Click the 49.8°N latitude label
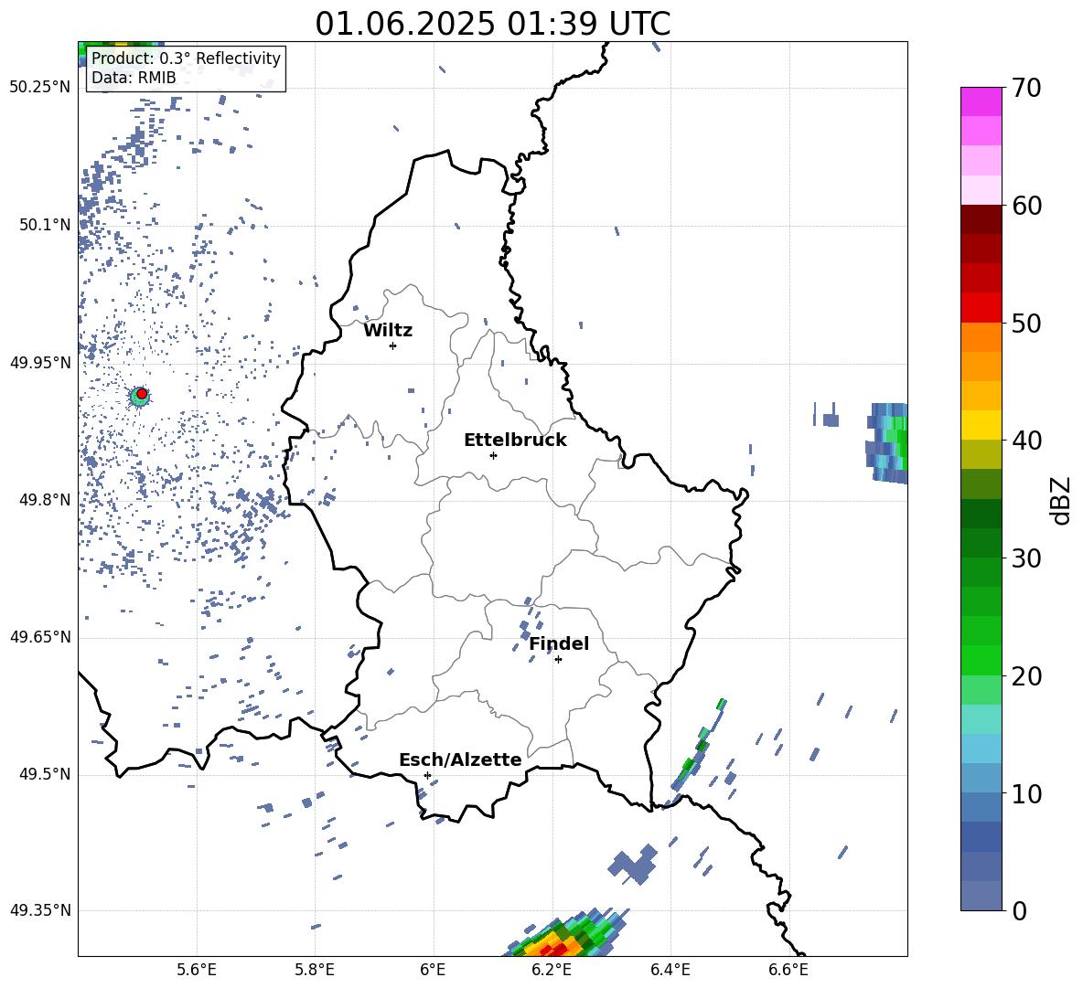Screen dimensions: 1083x988 click(45, 500)
